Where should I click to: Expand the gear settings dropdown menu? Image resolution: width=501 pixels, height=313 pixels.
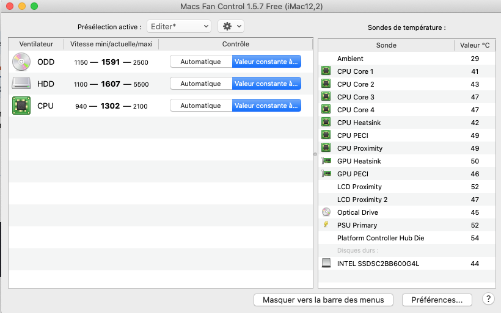[x=231, y=26]
